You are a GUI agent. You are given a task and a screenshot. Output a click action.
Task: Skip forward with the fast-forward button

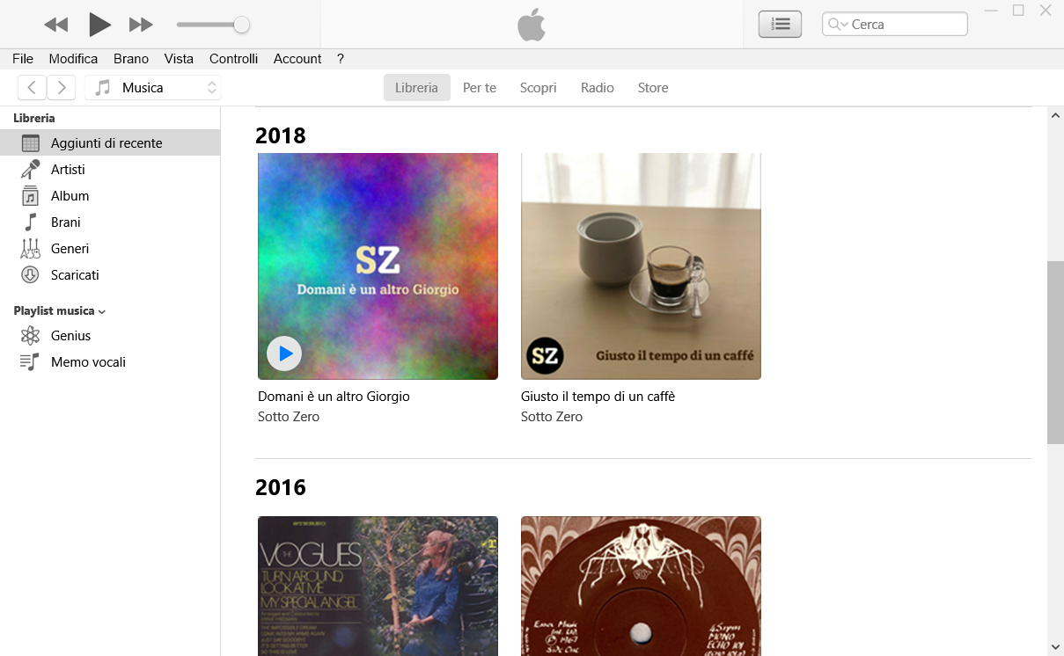[141, 25]
